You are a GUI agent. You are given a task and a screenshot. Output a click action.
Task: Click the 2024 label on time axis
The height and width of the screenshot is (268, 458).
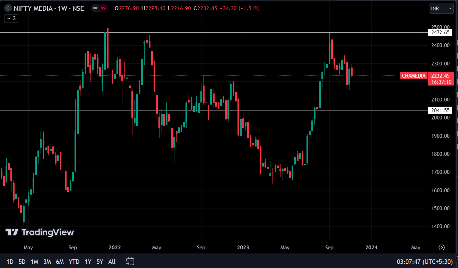tap(371, 248)
